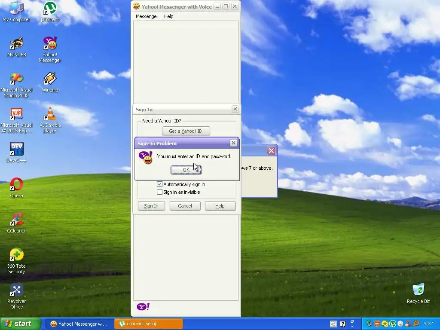Click the 360 Total Security tray icon
Image resolution: width=440 pixels, height=330 pixels.
(385, 324)
